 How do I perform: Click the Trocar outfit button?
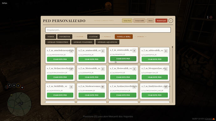coord(139,21)
